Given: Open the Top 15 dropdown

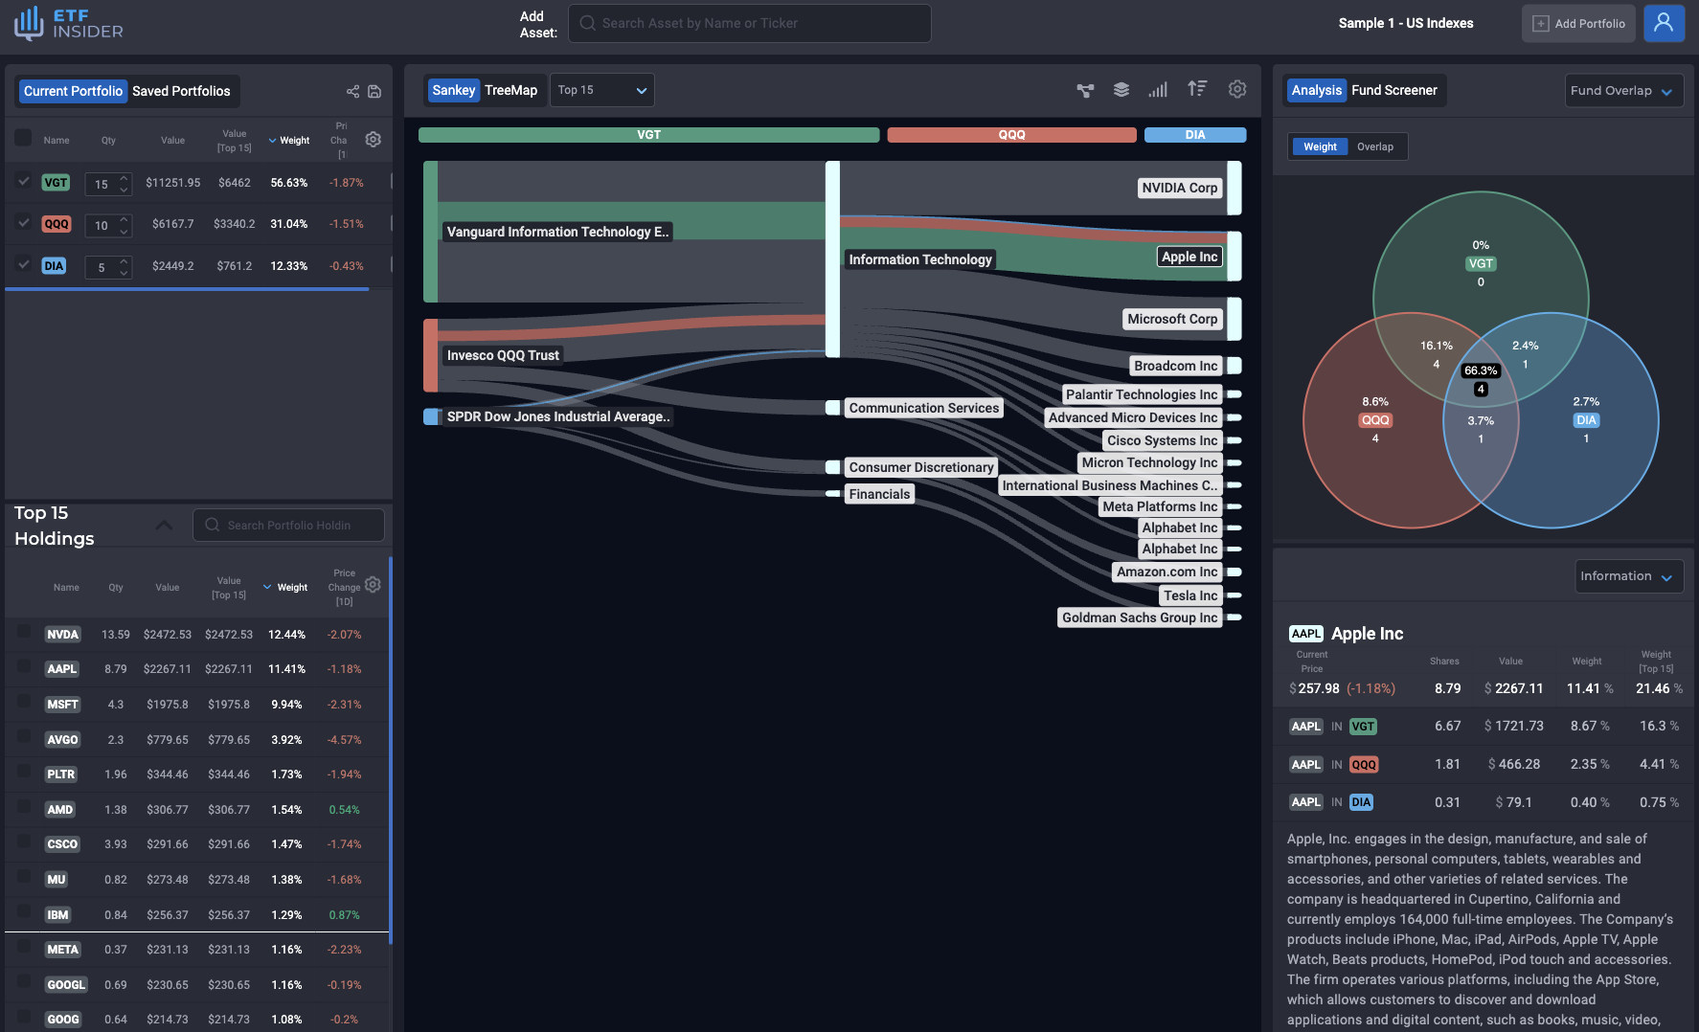Looking at the screenshot, I should (602, 90).
